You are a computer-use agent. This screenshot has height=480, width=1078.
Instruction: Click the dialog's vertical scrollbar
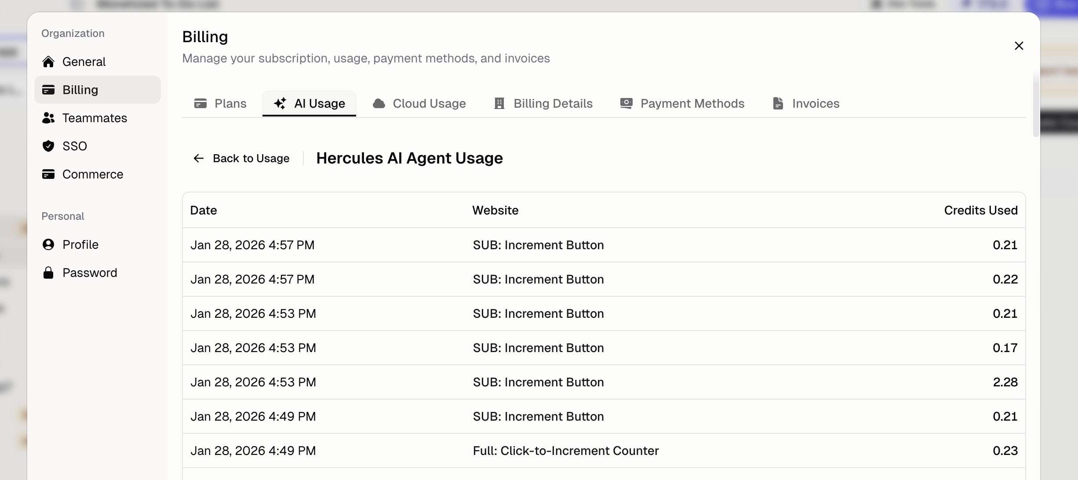[x=1036, y=103]
